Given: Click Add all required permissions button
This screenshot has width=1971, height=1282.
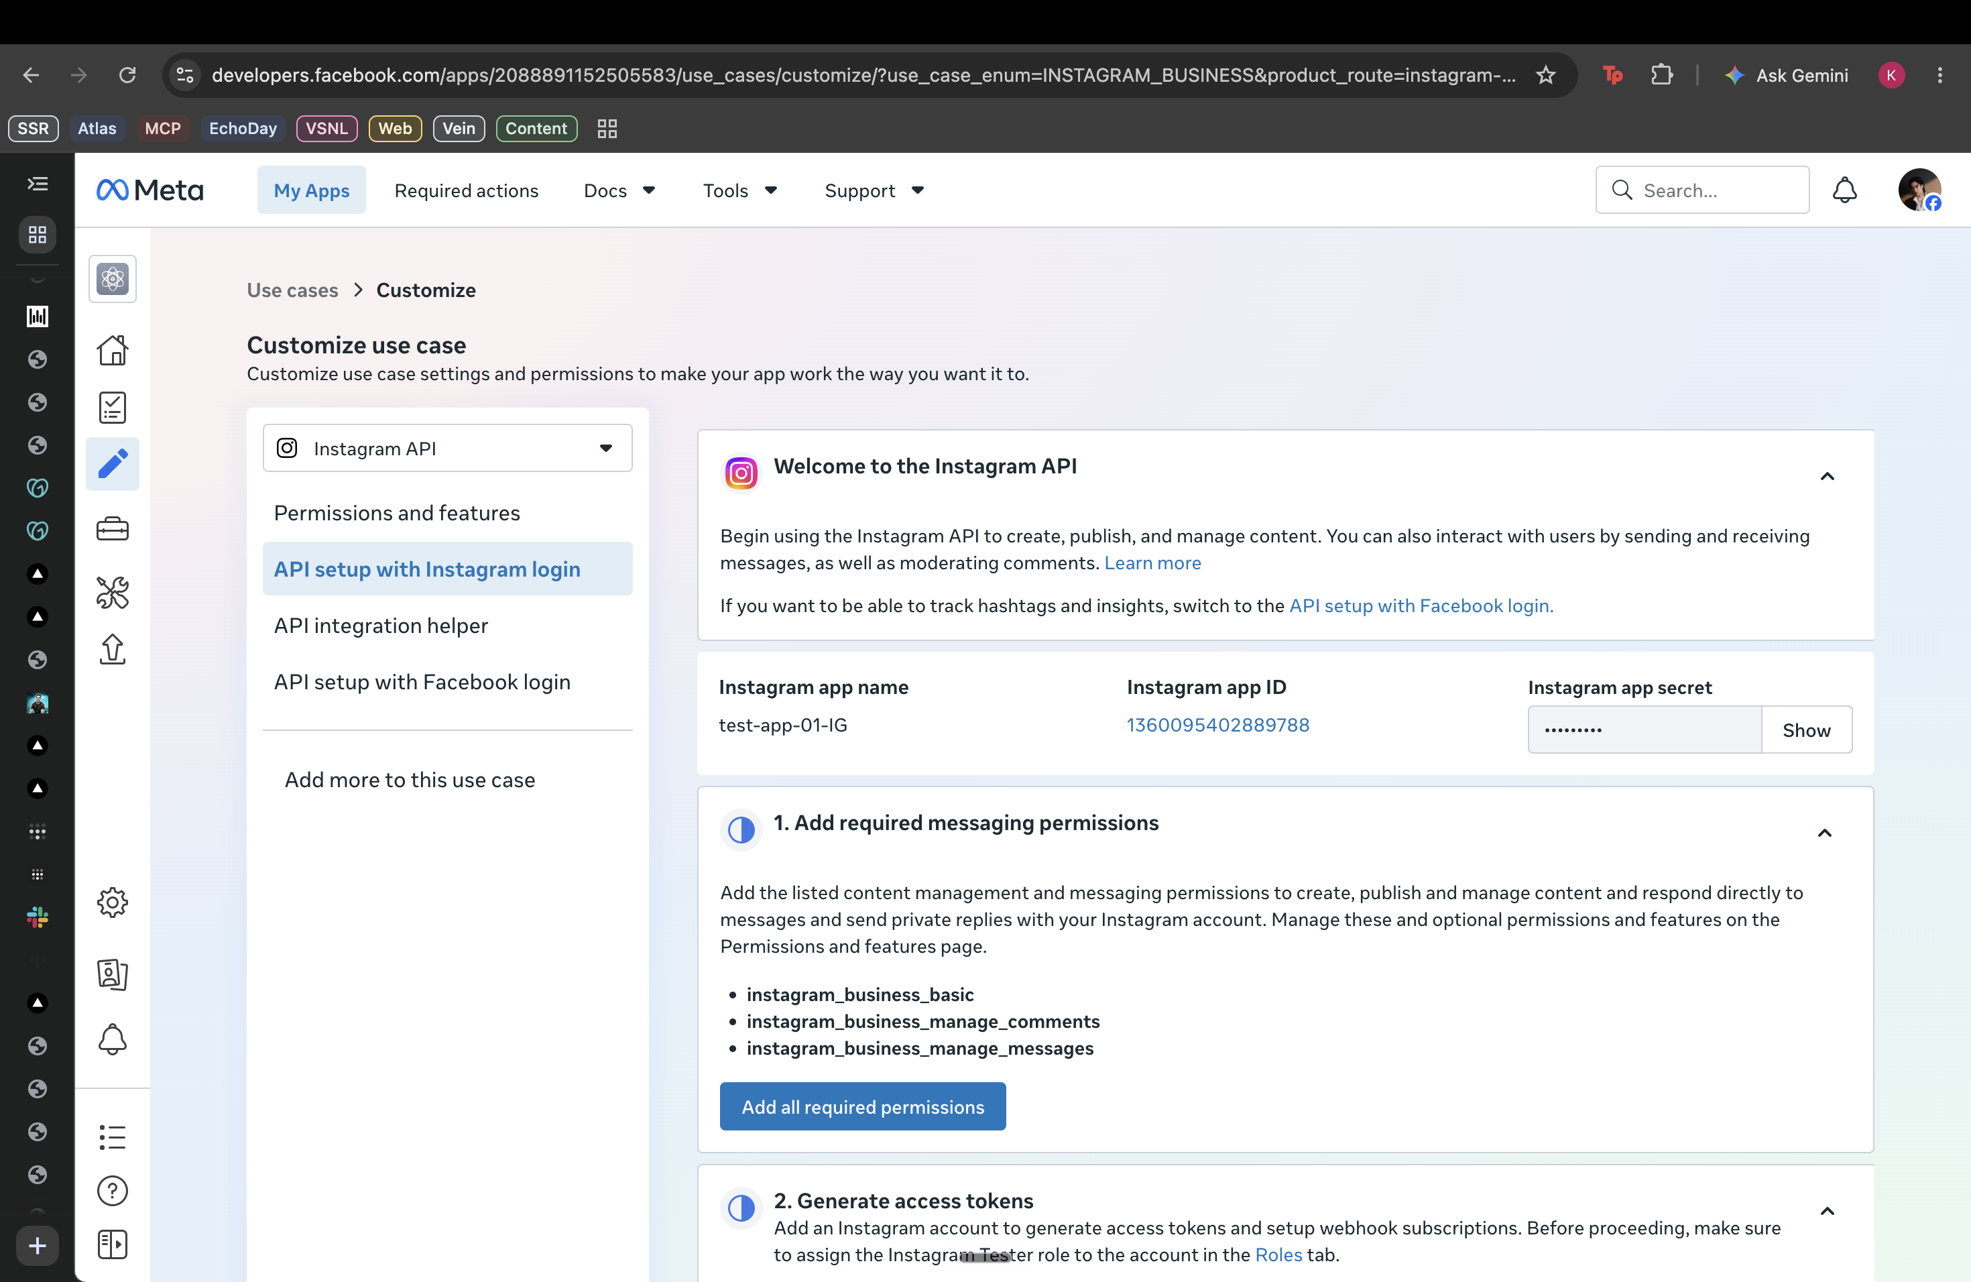Looking at the screenshot, I should tap(862, 1106).
